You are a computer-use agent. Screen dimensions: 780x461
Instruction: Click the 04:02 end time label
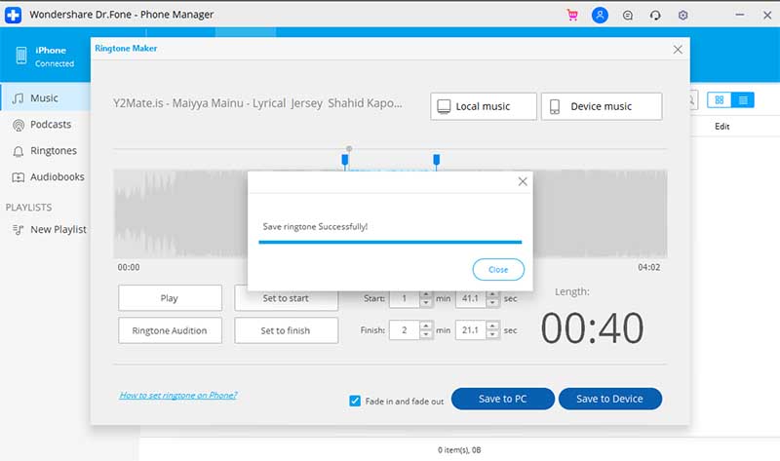648,267
